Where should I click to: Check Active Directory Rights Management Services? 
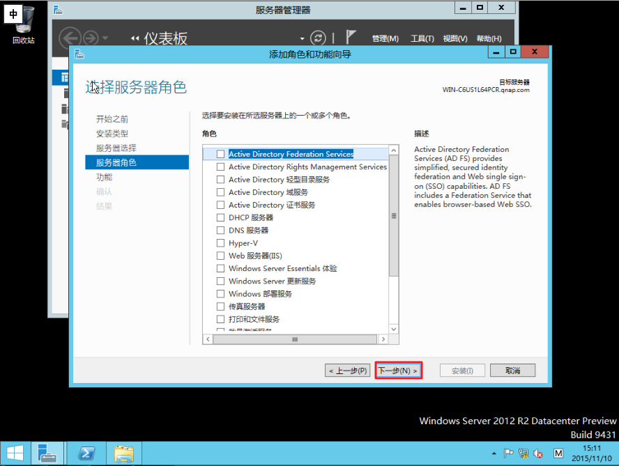(221, 166)
